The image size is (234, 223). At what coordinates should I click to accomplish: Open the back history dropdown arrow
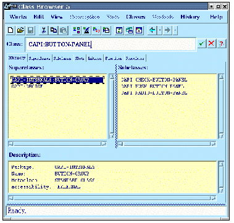[x=160, y=30]
